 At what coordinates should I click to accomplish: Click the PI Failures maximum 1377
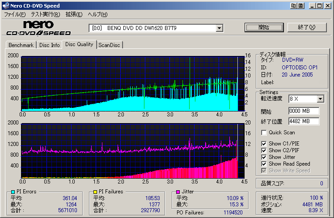(154, 205)
